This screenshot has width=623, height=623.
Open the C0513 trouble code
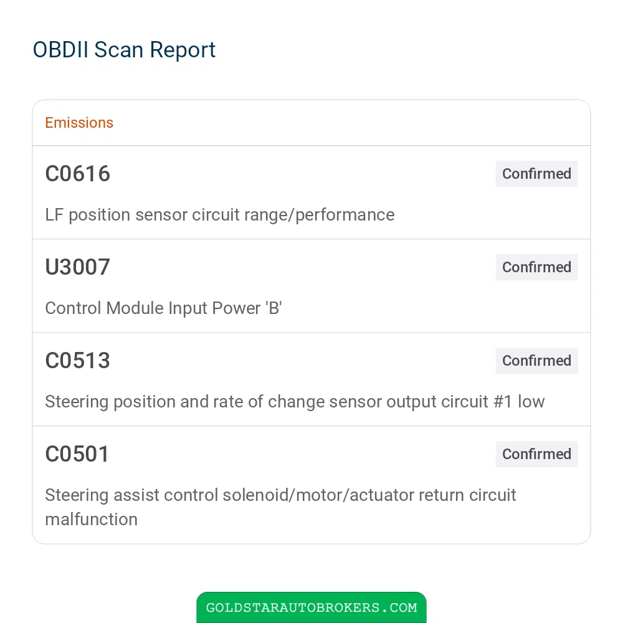point(77,360)
